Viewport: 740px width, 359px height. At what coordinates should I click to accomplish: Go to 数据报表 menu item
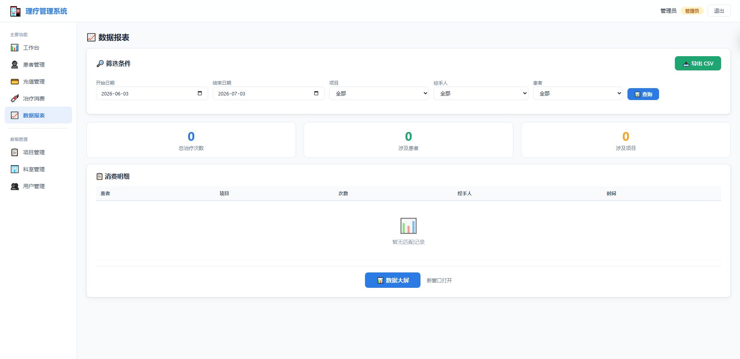point(38,115)
